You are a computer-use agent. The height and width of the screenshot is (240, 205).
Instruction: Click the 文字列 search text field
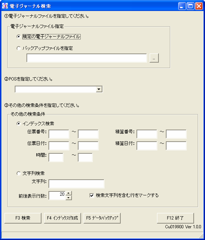tap(76, 184)
